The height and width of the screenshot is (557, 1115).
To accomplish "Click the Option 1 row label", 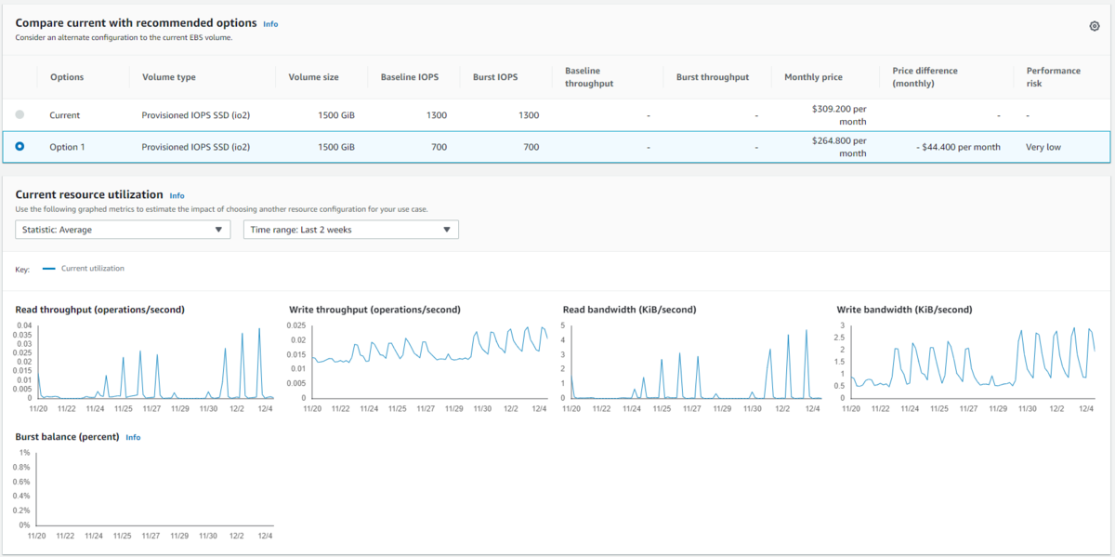I will coord(67,147).
